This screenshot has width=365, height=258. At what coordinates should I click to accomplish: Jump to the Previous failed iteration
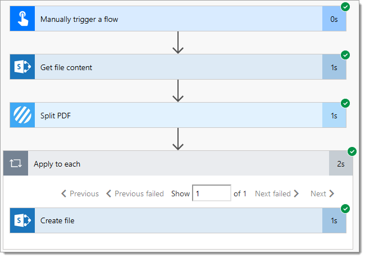[x=135, y=193]
